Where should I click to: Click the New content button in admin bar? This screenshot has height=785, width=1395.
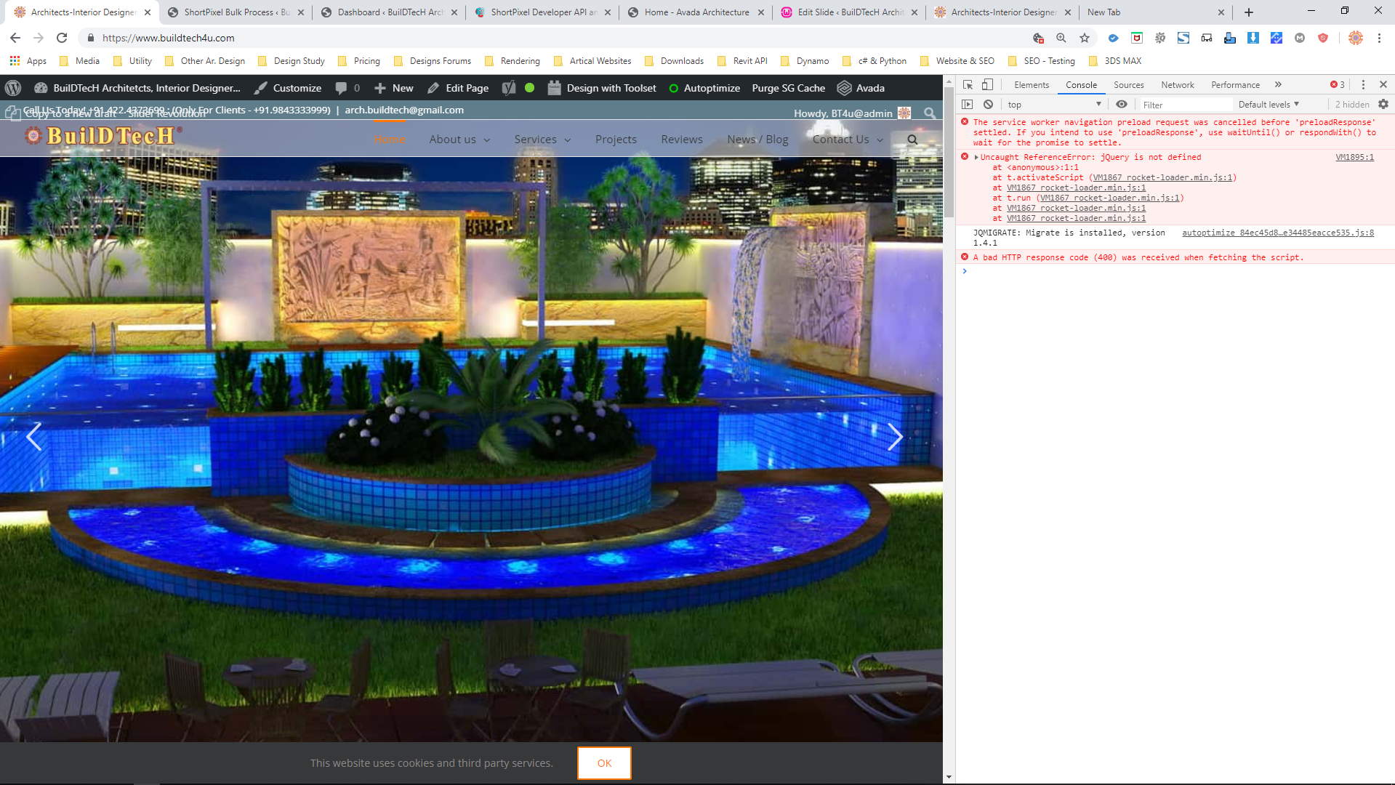click(394, 88)
